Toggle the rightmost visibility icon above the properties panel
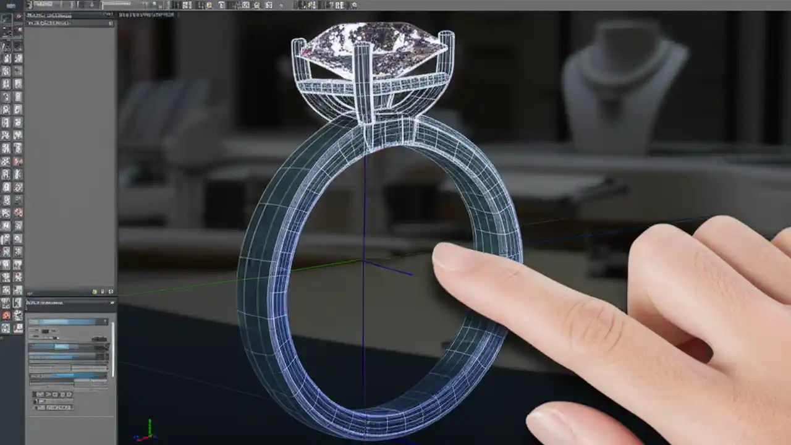 pos(111,291)
